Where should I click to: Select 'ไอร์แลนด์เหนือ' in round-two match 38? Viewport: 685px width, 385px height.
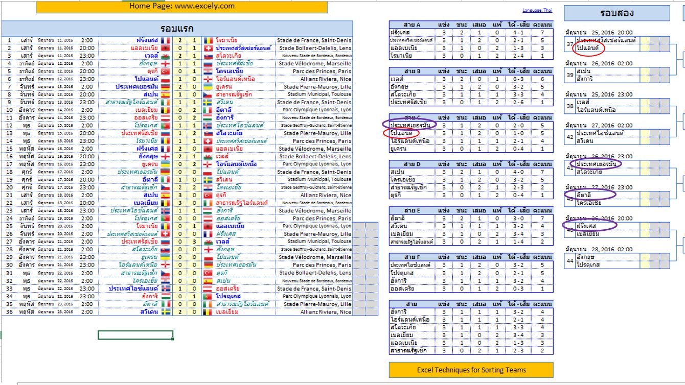596,110
